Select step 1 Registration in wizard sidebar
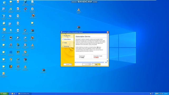Screen dimensions: 169x95 68,36
